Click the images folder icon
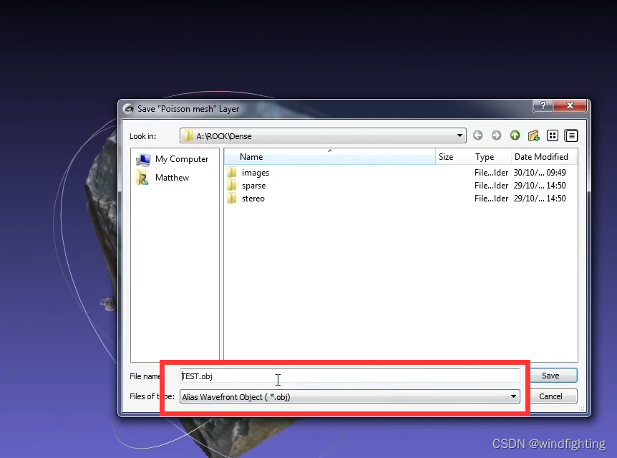The height and width of the screenshot is (458, 617). pyautogui.click(x=232, y=172)
